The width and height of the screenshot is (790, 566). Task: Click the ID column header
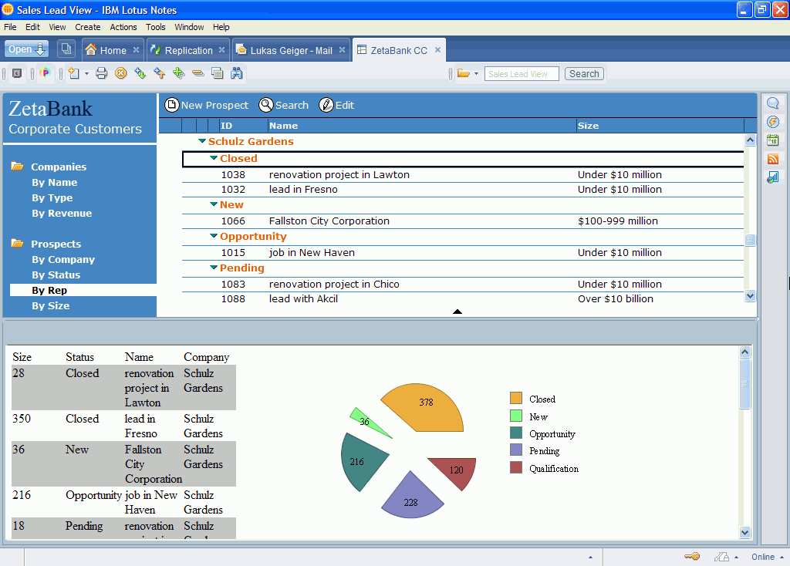pyautogui.click(x=243, y=126)
